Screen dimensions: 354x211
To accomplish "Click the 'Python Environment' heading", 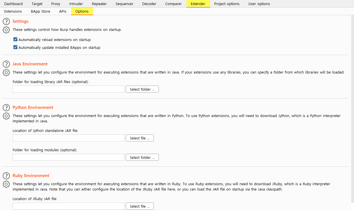I will click(33, 107).
